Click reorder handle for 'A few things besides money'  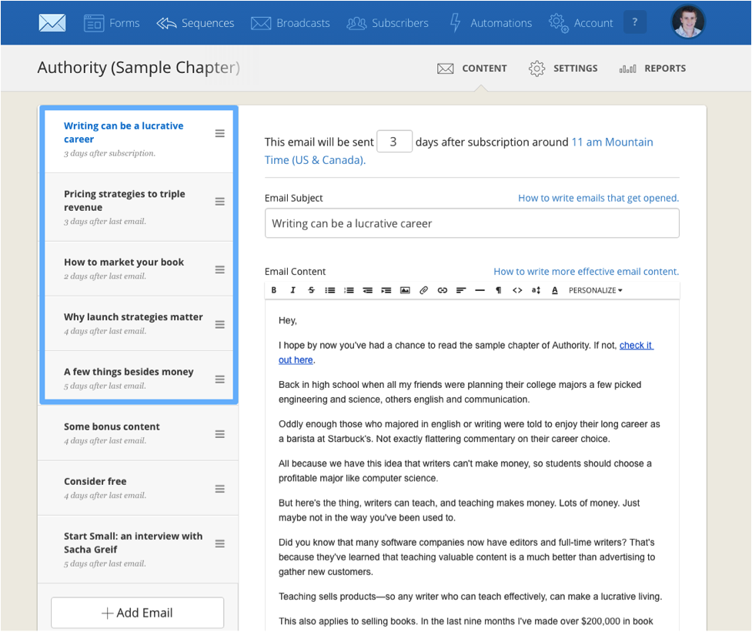pyautogui.click(x=219, y=380)
